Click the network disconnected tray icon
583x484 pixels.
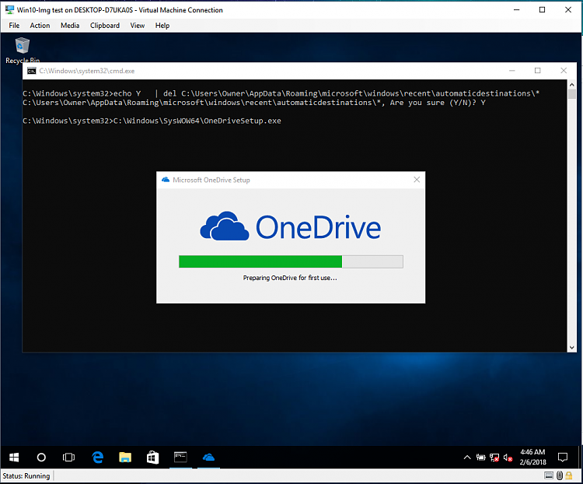point(494,458)
